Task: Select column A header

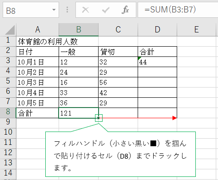Action: pos(38,30)
